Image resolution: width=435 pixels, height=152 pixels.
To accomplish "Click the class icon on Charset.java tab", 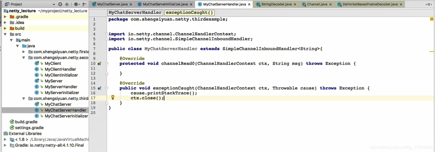I will (304, 4).
